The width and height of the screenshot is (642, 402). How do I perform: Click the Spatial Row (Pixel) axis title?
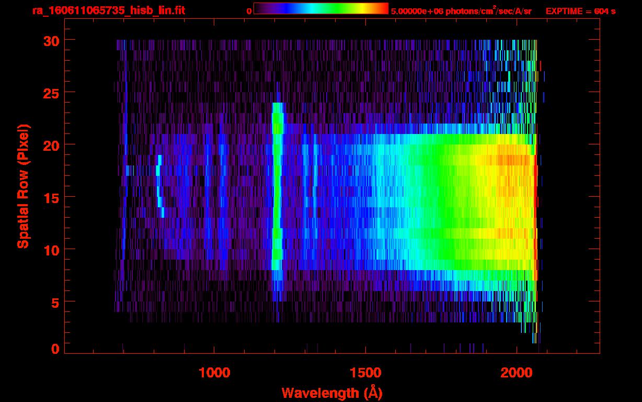[23, 186]
